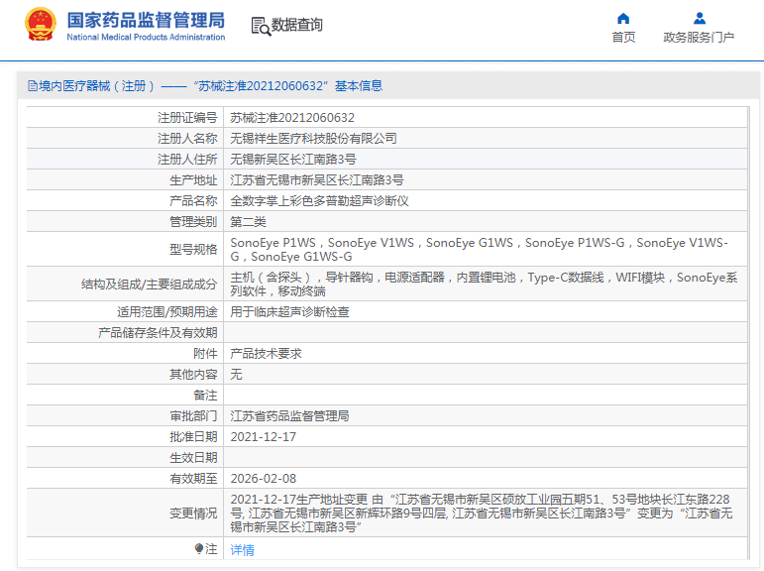Click 国家药品监督管理局 site title
764x571 pixels.
tap(146, 21)
